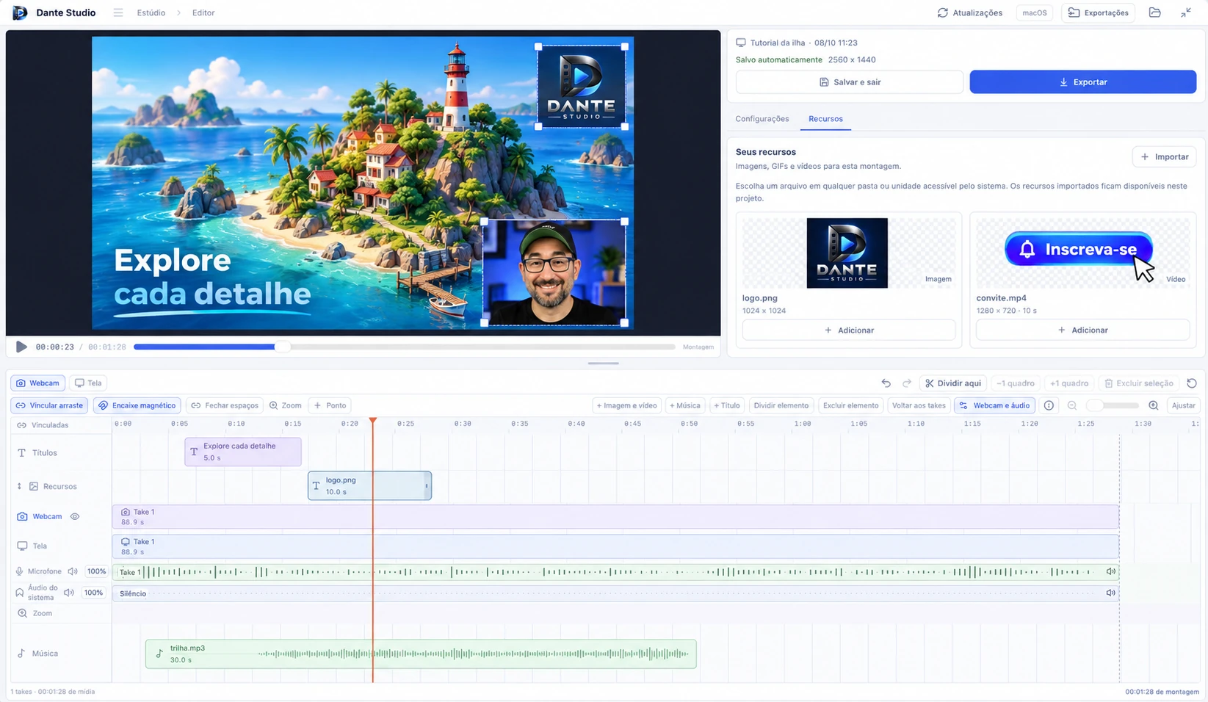Click the Atualizações refresh icon

(943, 12)
